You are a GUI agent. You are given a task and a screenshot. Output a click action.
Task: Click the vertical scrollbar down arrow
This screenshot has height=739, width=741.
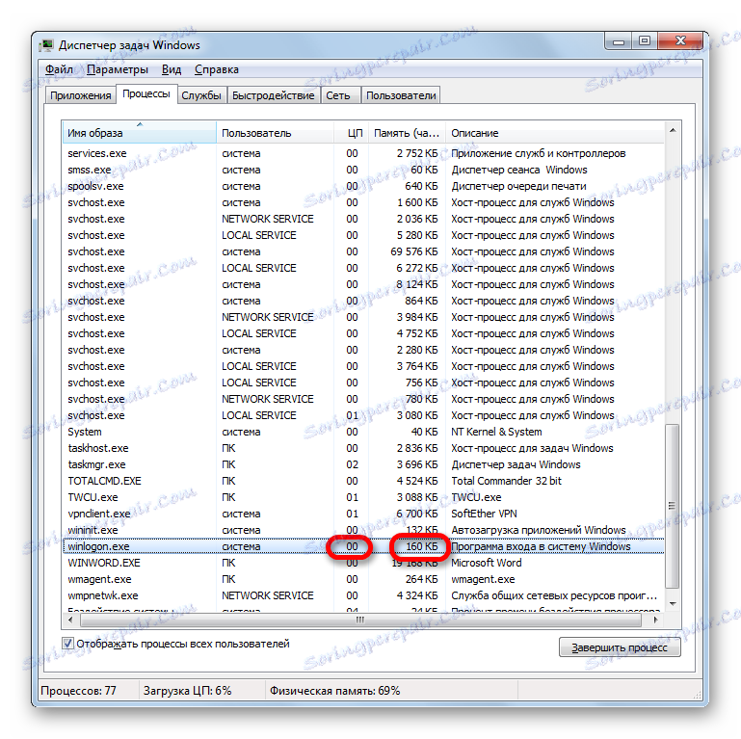click(x=673, y=603)
